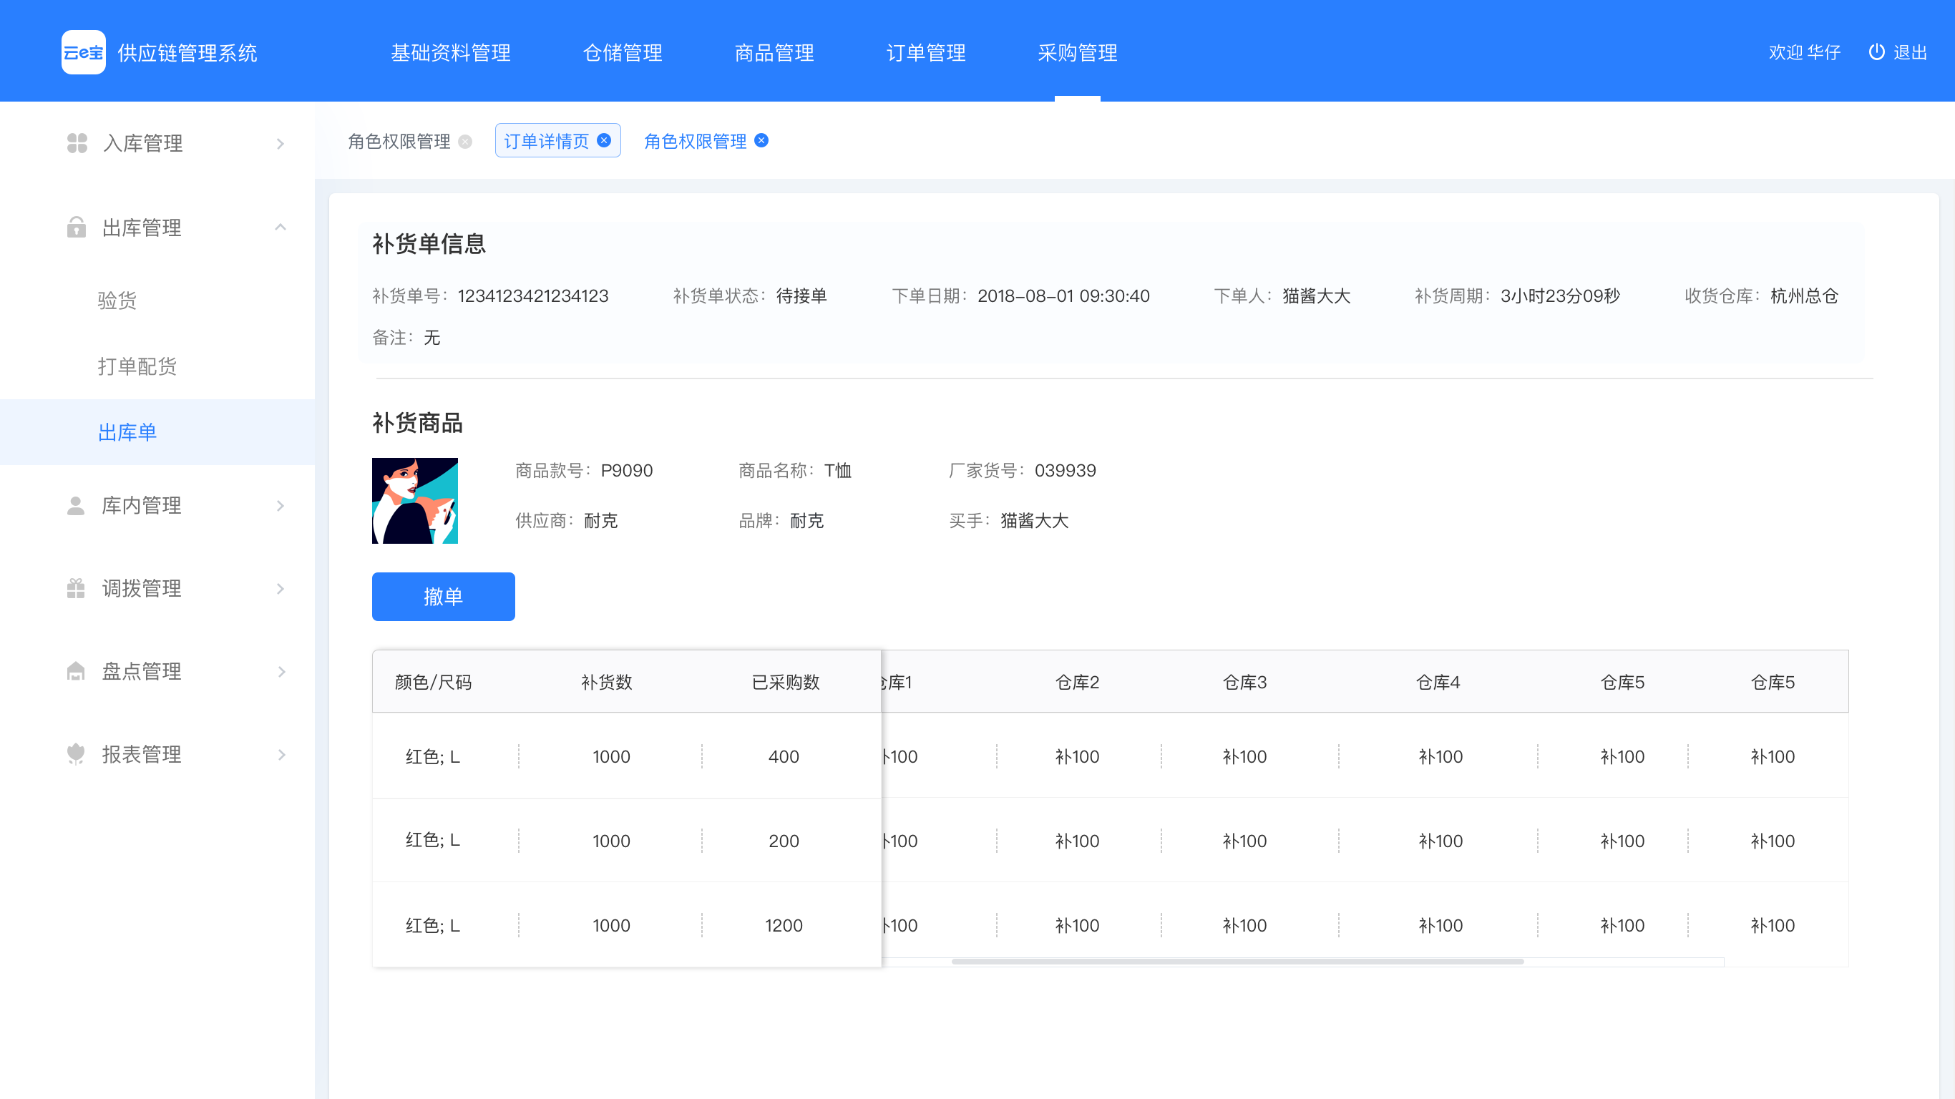Screen dimensions: 1955x1099
Task: Expand the 调拨管理 chevron
Action: [x=281, y=589]
